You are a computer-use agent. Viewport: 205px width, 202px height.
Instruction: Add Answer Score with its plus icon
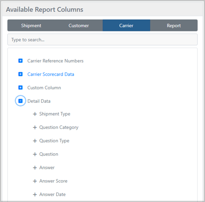point(35,181)
